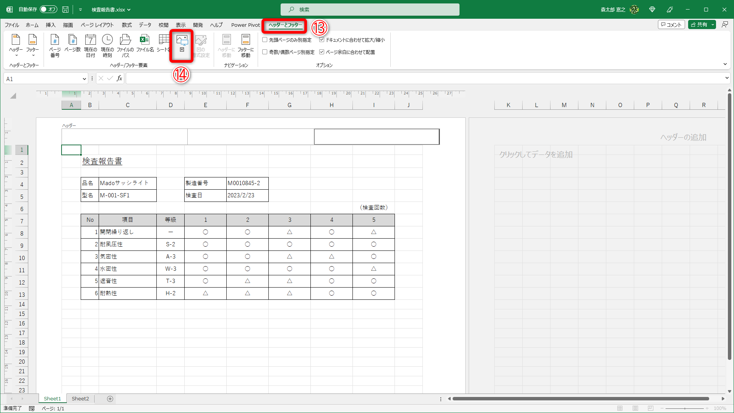Click Go to Footer (フッターに移動)
This screenshot has width=734, height=413.
tap(245, 45)
